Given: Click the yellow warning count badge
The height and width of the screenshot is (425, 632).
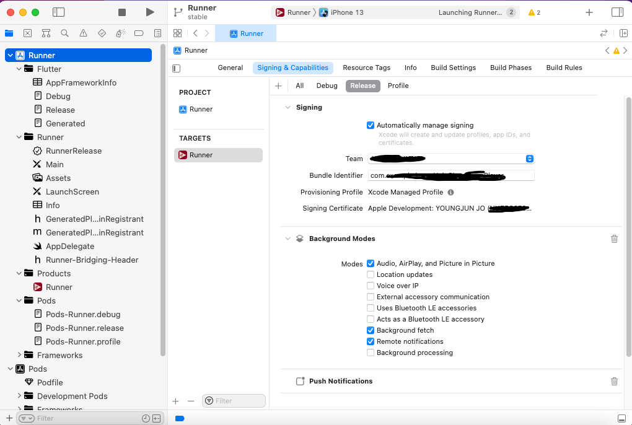Looking at the screenshot, I should (535, 12).
